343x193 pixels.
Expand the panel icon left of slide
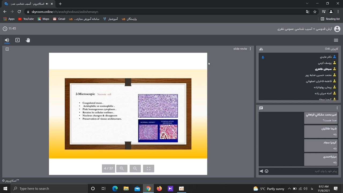point(7,49)
